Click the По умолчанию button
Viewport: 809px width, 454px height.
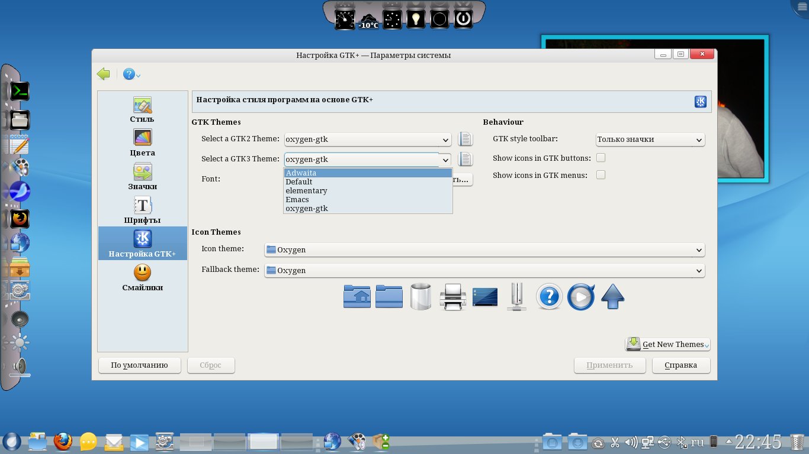click(x=139, y=365)
